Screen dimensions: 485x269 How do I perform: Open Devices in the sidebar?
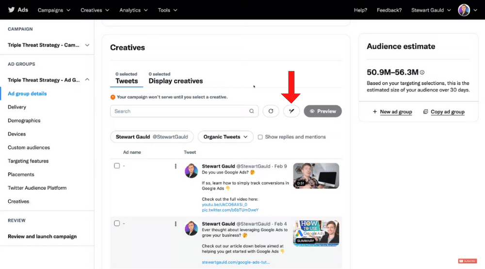pyautogui.click(x=16, y=134)
